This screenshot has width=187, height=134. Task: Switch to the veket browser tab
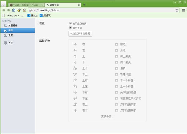(26, 5)
